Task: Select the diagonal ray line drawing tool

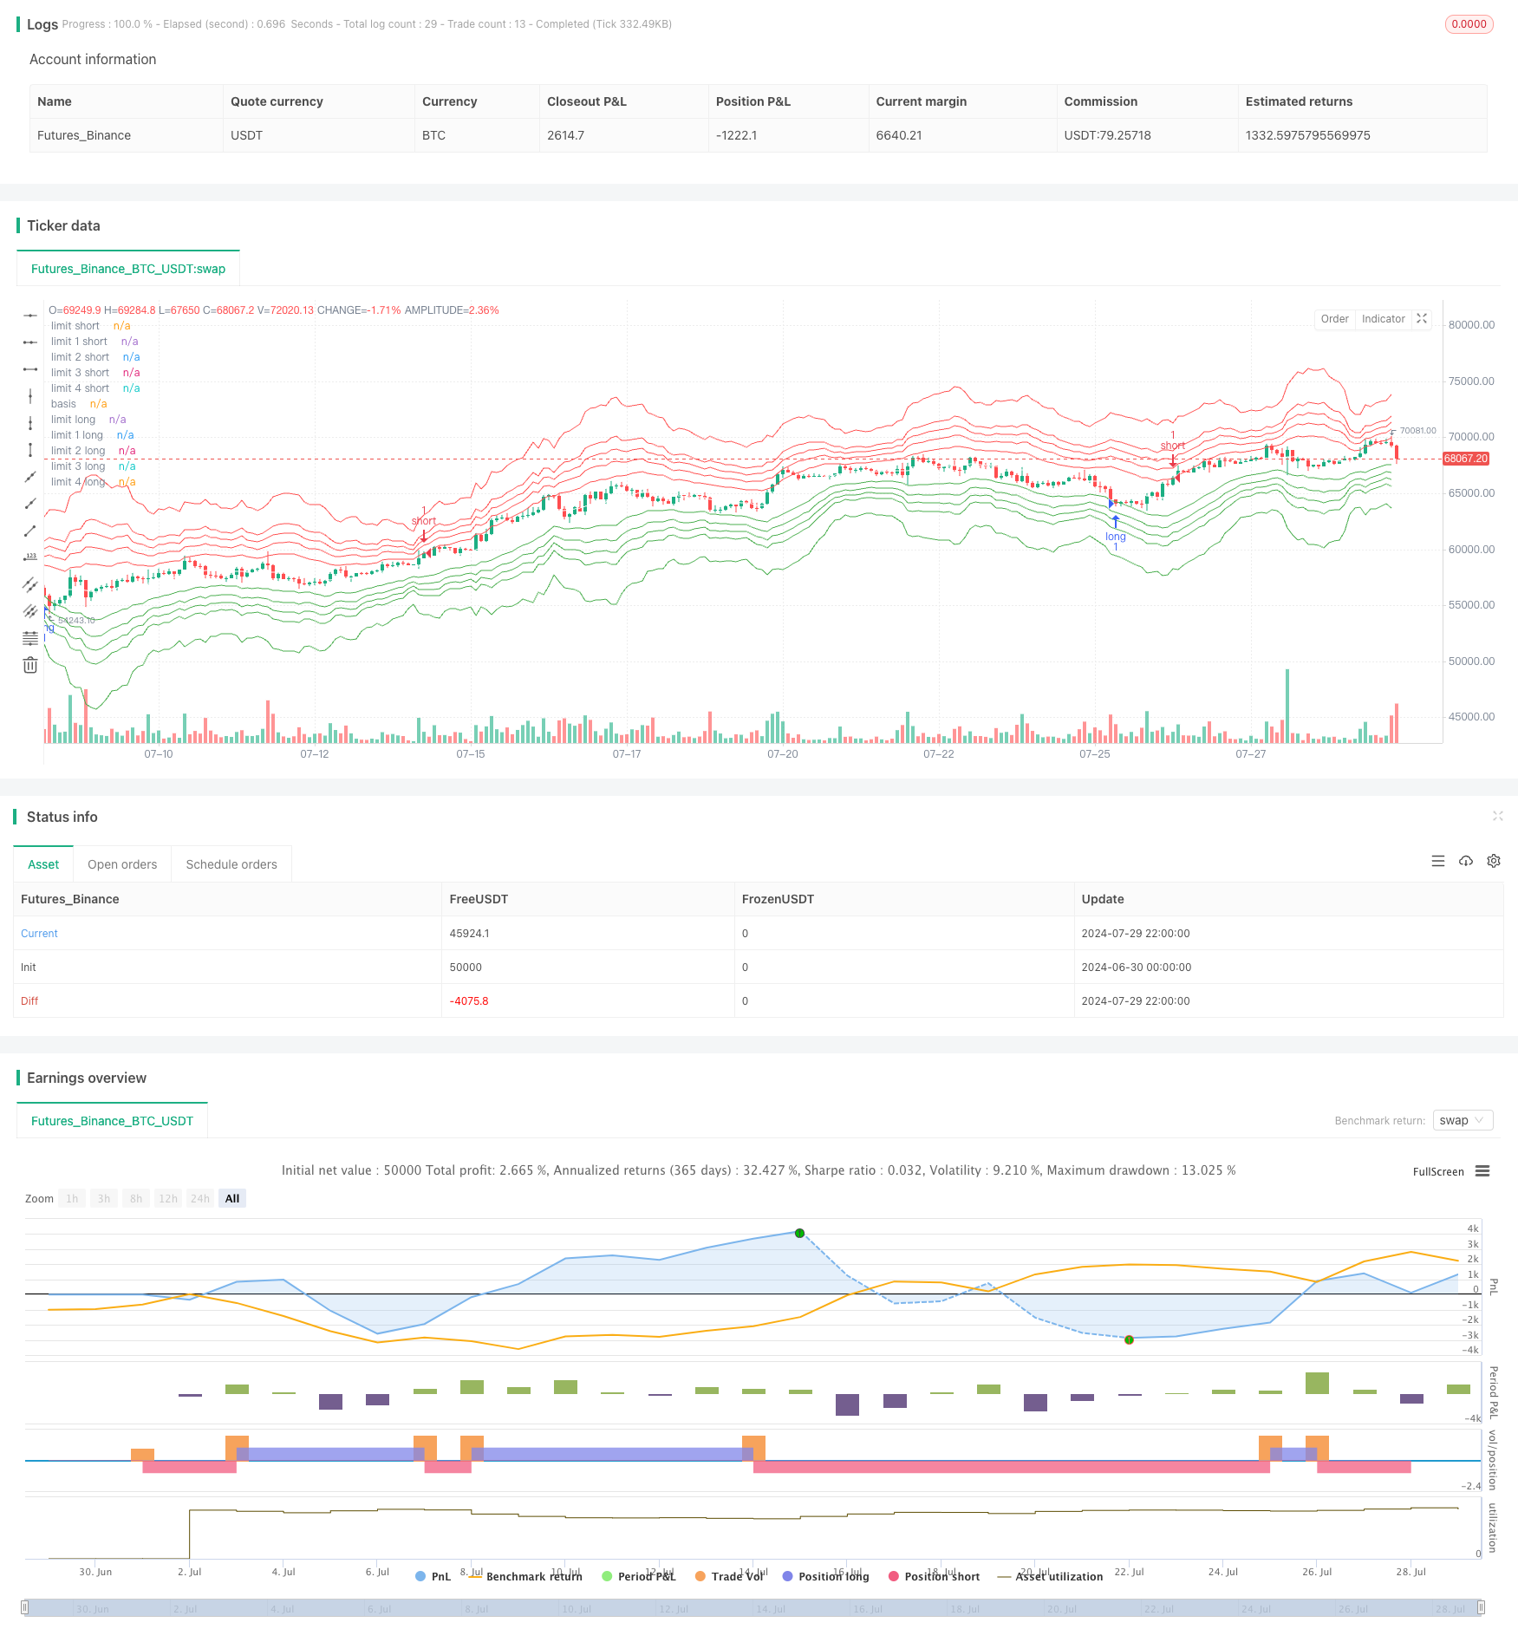Action: 30,504
